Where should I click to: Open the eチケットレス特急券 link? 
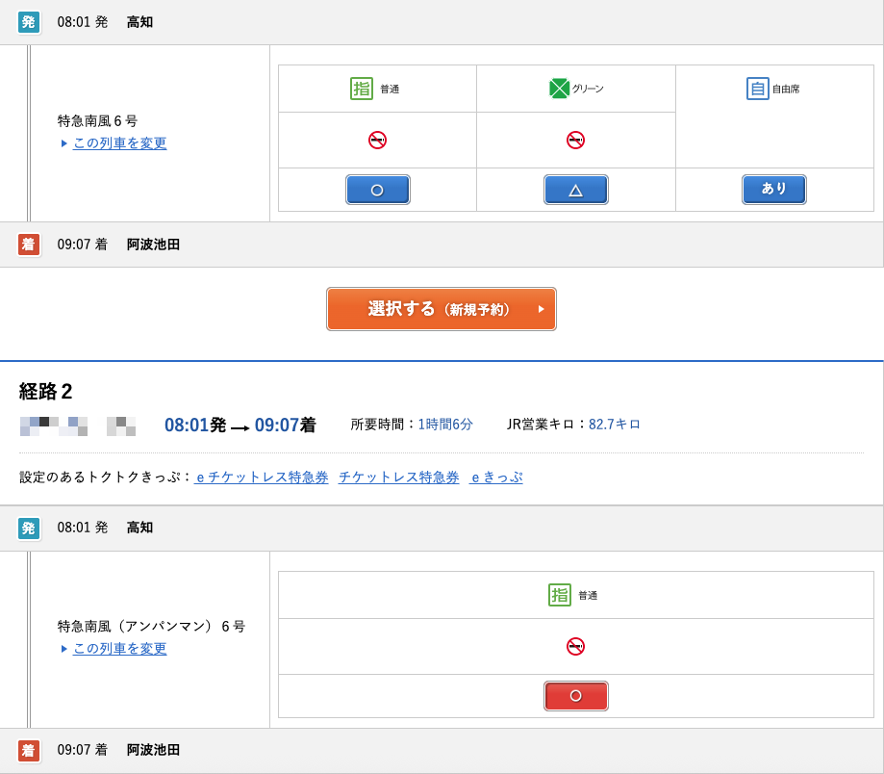pyautogui.click(x=262, y=477)
